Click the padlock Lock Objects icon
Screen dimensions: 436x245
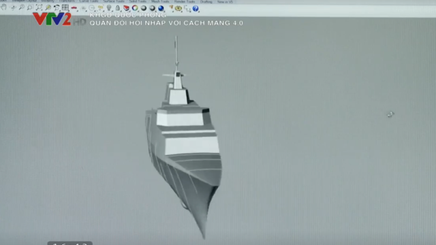tap(118, 8)
